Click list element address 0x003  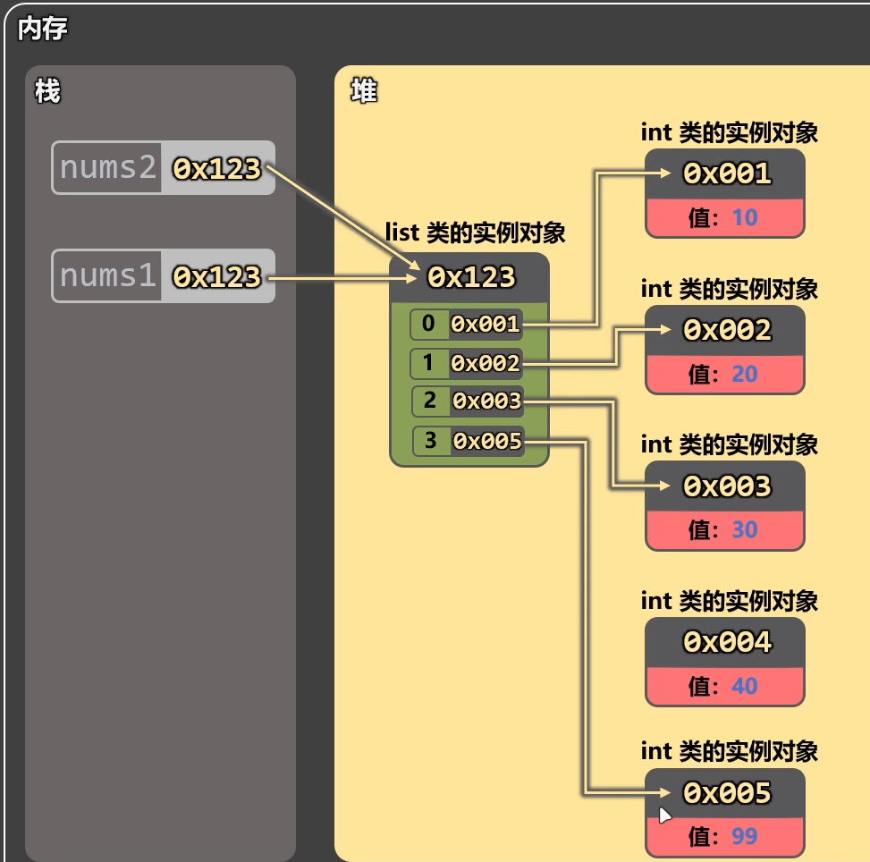pos(487,401)
